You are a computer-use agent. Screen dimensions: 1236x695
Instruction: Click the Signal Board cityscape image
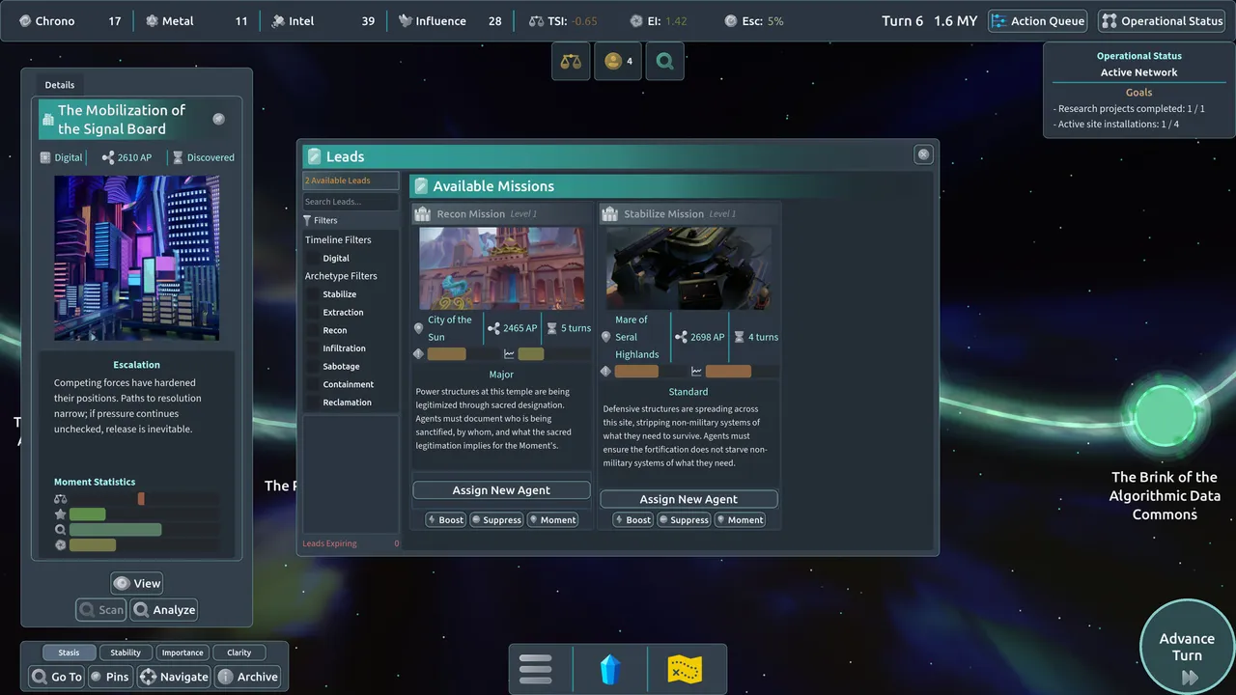click(136, 258)
